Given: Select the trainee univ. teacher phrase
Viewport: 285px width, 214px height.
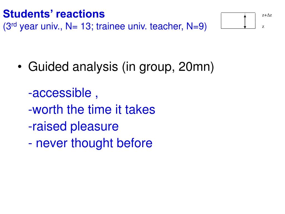Looking at the screenshot, I should click(140, 26).
